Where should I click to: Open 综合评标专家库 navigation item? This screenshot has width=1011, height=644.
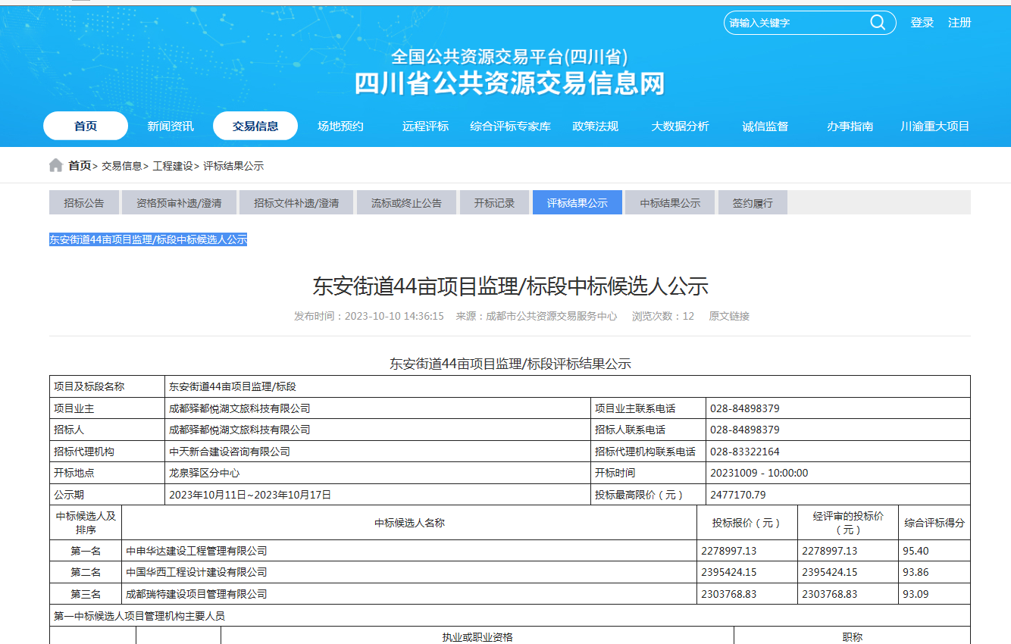pyautogui.click(x=510, y=127)
